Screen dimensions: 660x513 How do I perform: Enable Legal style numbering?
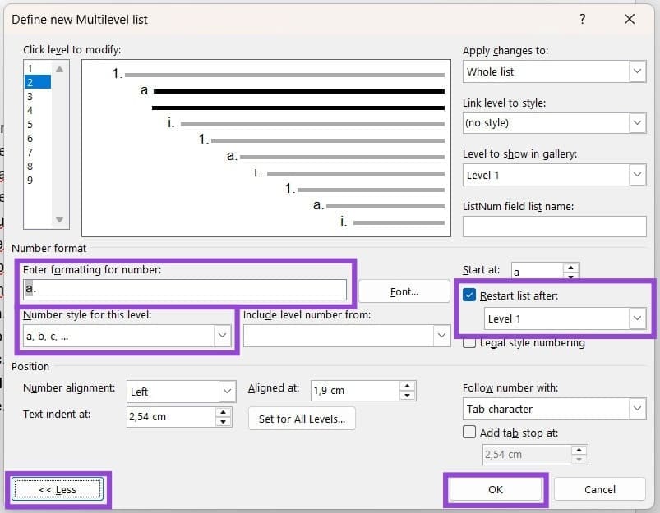(468, 343)
